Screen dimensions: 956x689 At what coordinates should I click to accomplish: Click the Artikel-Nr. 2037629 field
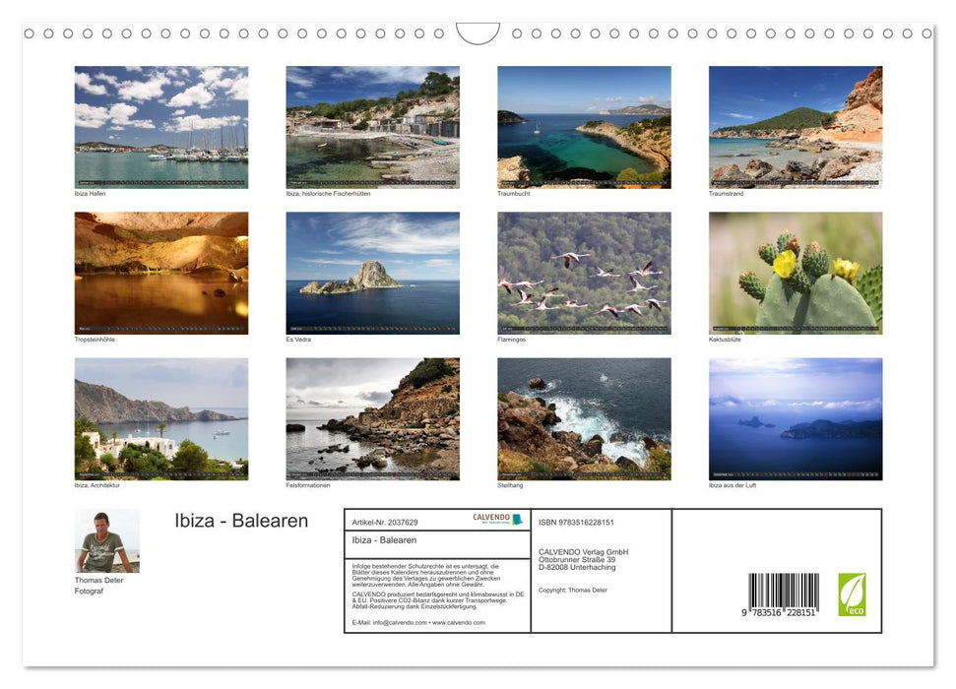pos(391,519)
